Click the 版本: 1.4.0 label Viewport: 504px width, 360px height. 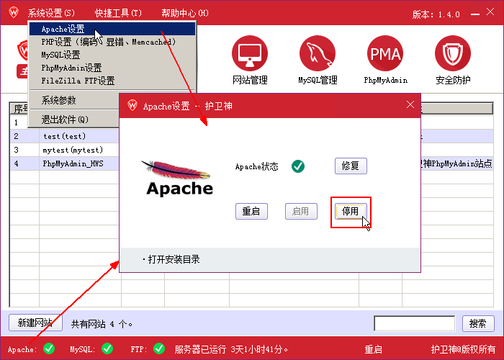point(436,14)
